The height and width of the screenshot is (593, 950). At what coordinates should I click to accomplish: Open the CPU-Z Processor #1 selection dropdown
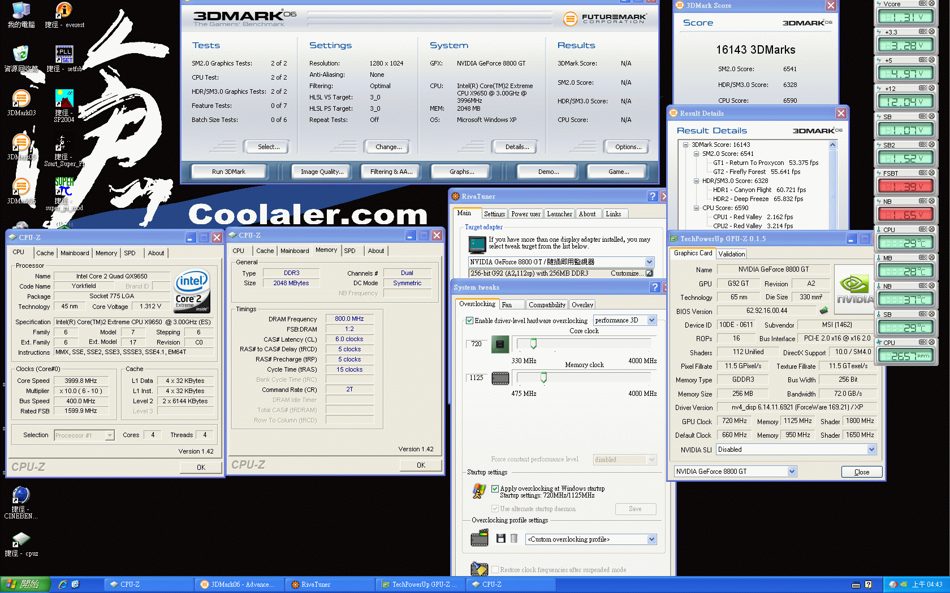coord(110,435)
